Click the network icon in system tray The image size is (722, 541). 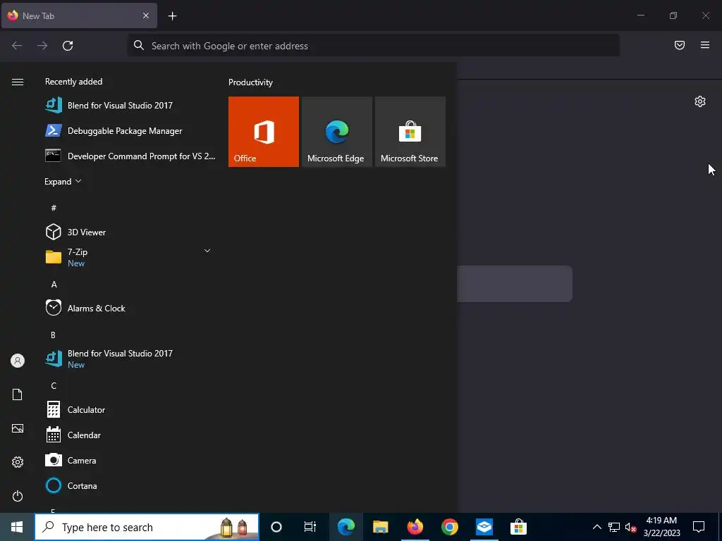[614, 527]
